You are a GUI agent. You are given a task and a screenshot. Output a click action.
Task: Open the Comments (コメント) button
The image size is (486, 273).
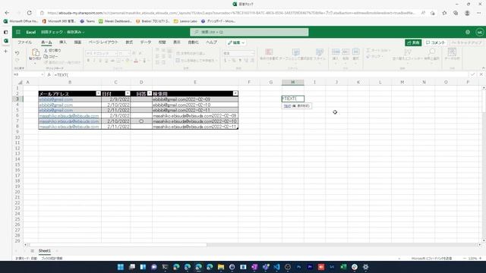click(x=435, y=42)
